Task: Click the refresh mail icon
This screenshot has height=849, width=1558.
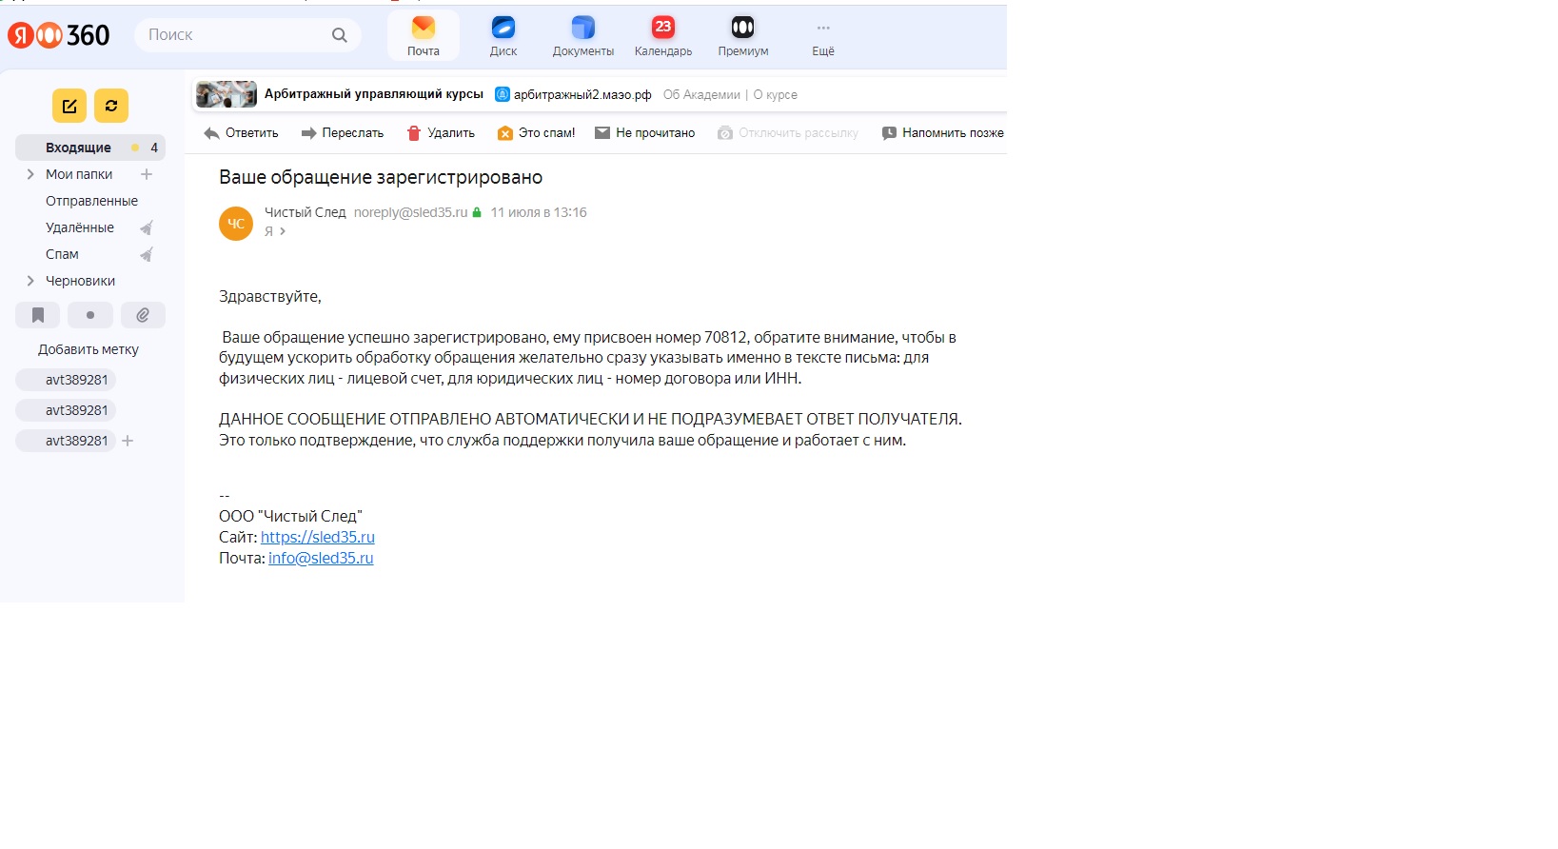Action: (x=111, y=106)
